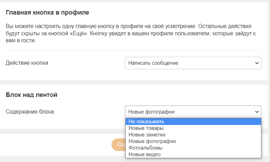The width and height of the screenshot is (270, 162).
Task: Click the chevron arrow beside 'Новые фотографии' field
Action: point(257,112)
